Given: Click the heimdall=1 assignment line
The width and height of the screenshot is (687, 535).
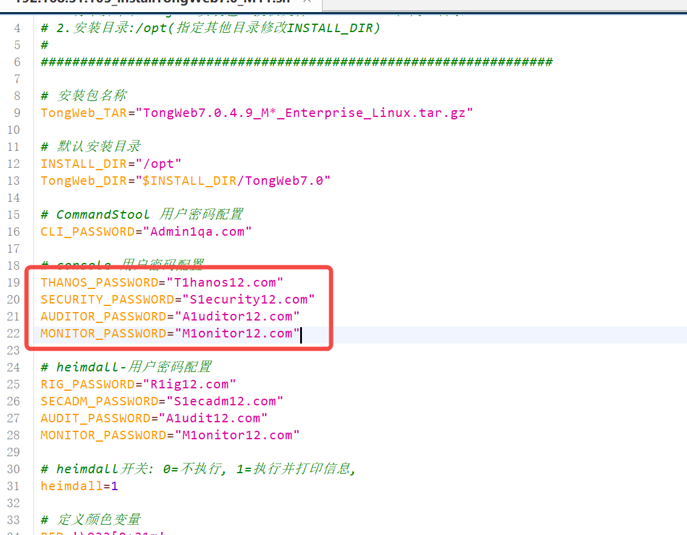Looking at the screenshot, I should 79,487.
